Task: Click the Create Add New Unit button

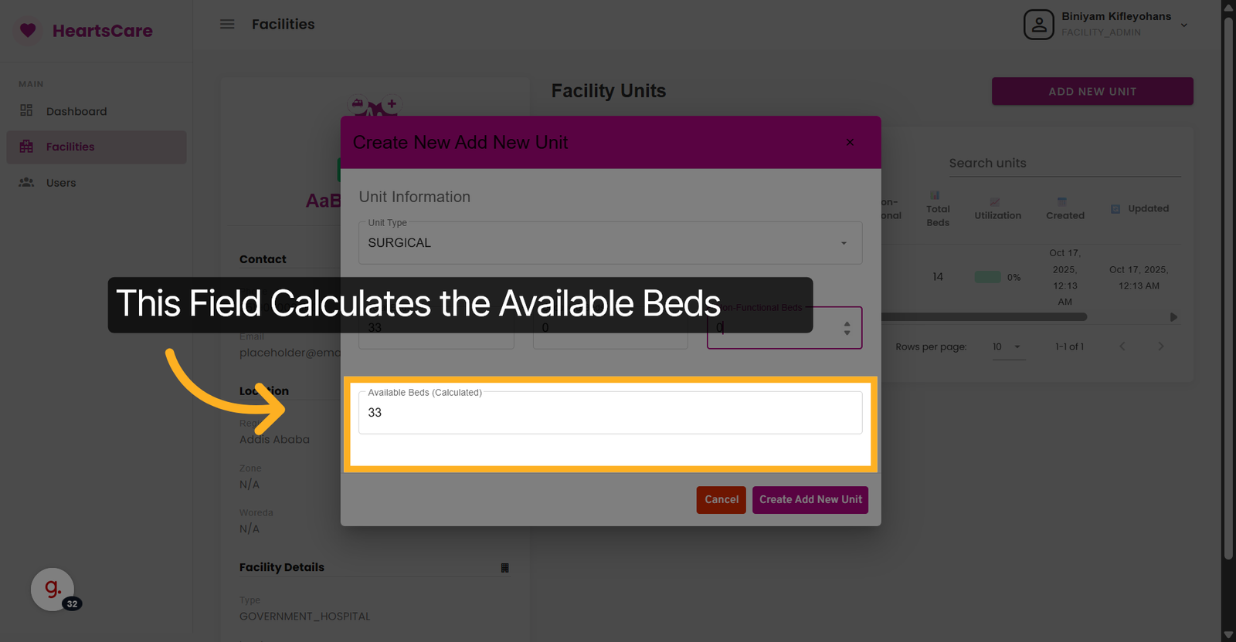Action: tap(810, 499)
